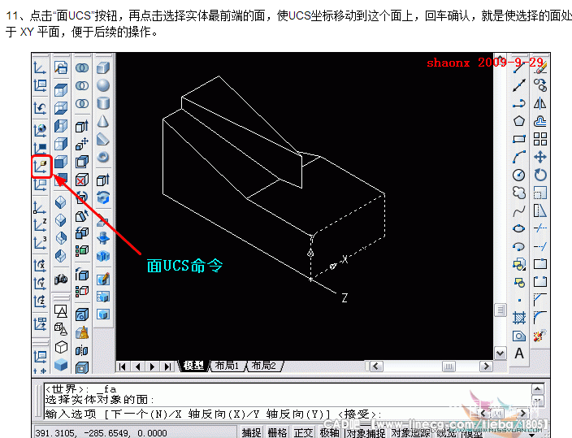Click horizontal scrollbar right arrow
Image resolution: width=572 pixels, height=438 pixels.
pyautogui.click(x=486, y=366)
